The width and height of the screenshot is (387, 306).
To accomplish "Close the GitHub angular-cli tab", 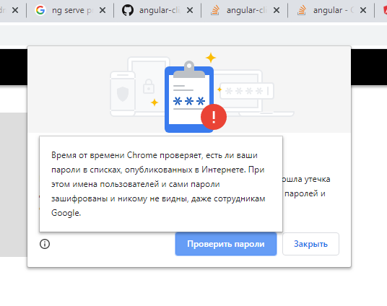I will [x=190, y=10].
